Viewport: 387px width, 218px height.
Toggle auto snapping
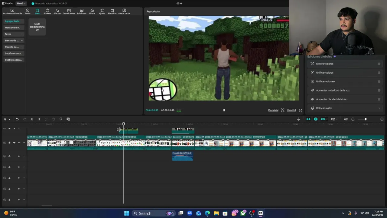pyautogui.click(x=316, y=119)
